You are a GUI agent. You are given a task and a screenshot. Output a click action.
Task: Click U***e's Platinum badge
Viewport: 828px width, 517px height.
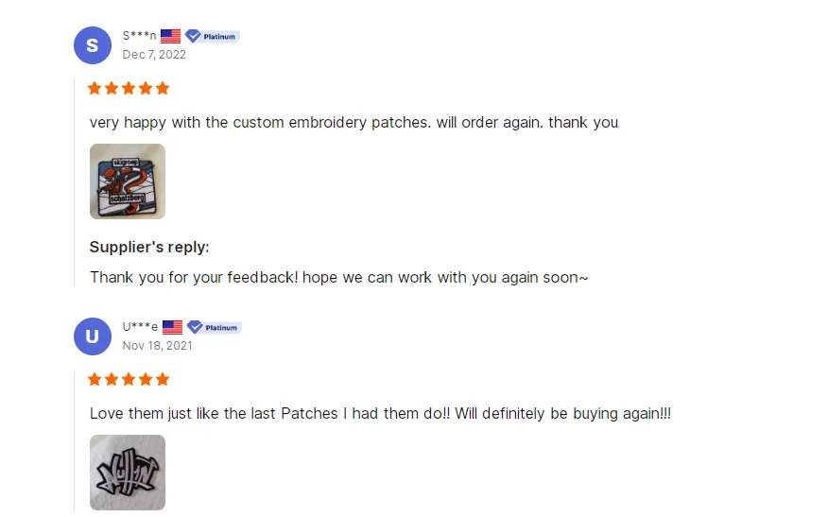pos(215,327)
